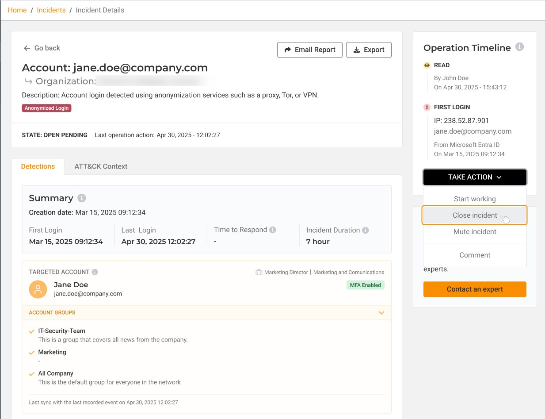Screen dimensions: 545x419
Task: Click the checkmark beside Marketing group
Action: tap(31, 353)
